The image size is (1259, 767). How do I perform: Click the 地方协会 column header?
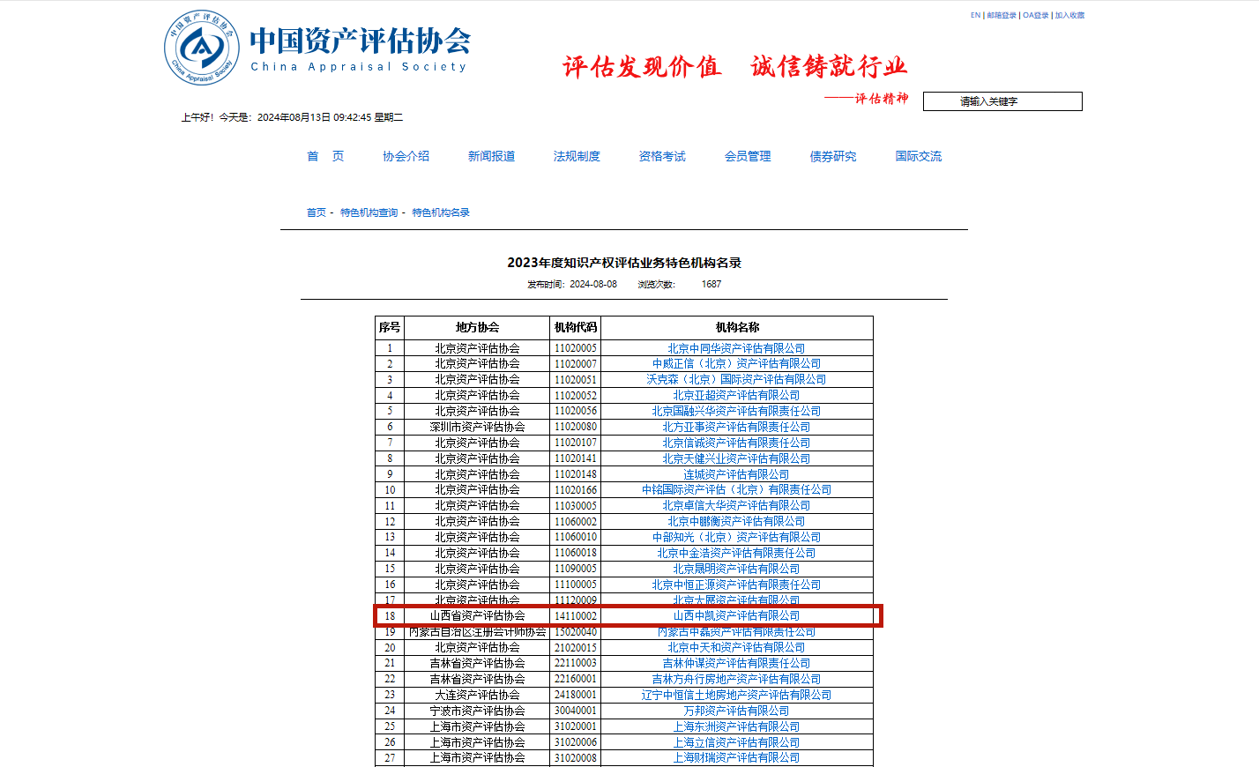(x=477, y=327)
